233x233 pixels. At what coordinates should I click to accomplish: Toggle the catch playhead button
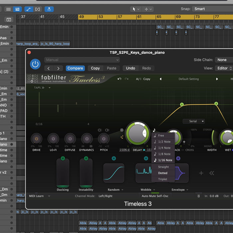pyautogui.click(x=49, y=9)
